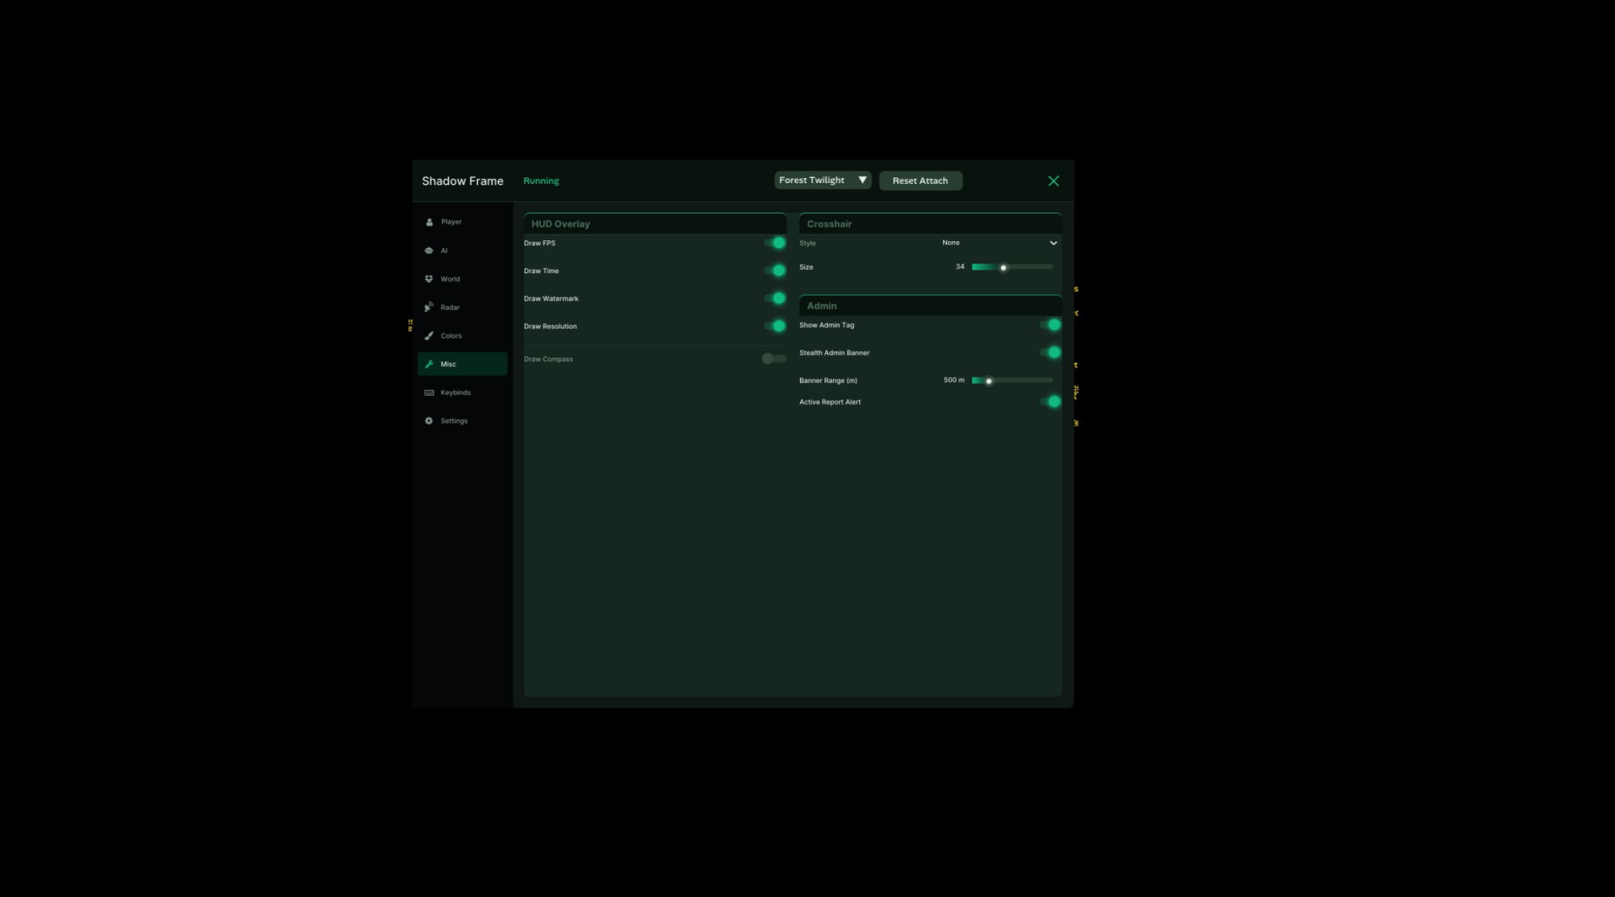Click the World icon in sidebar
Viewport: 1615px width, 897px height.
pos(429,279)
